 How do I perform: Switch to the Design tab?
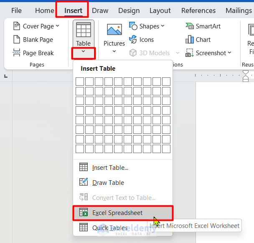coord(129,11)
